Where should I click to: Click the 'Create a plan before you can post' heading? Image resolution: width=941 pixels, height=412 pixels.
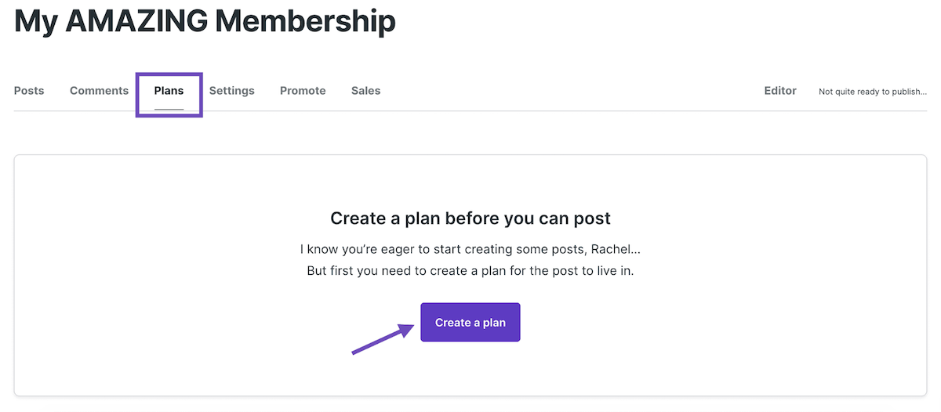click(470, 218)
